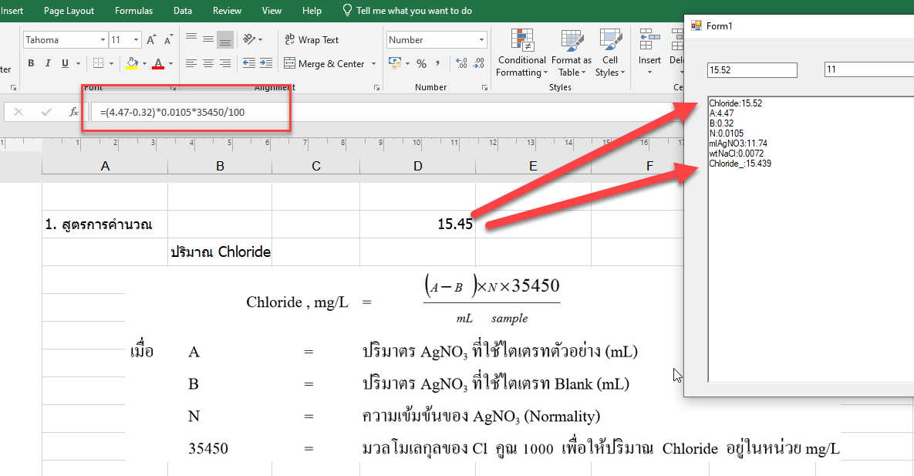The image size is (914, 476).
Task: Toggle Wrap Text
Action: click(312, 39)
